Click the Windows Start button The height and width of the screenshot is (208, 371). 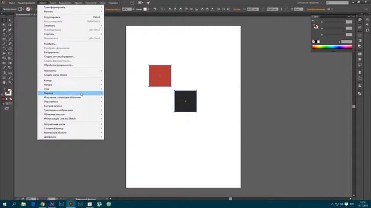[5, 204]
